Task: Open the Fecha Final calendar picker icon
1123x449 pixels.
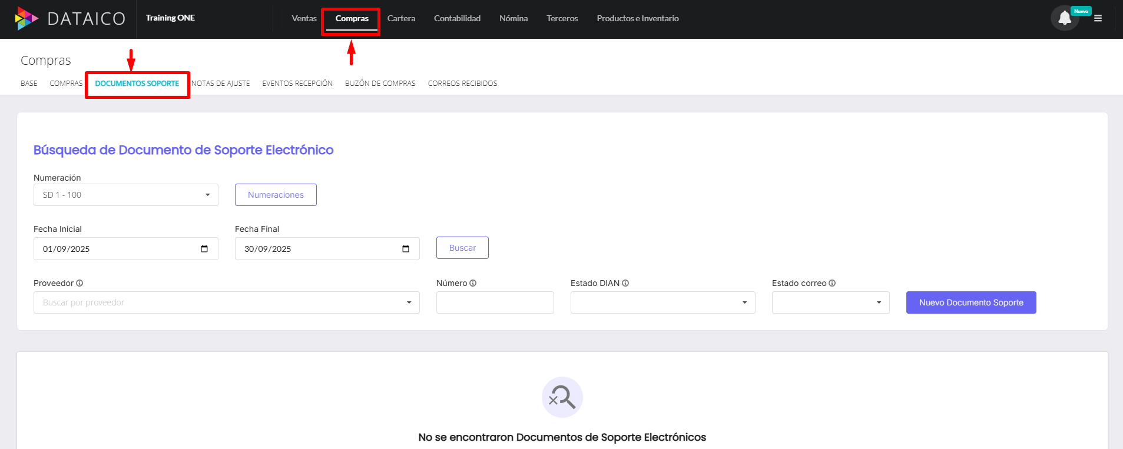Action: click(406, 249)
